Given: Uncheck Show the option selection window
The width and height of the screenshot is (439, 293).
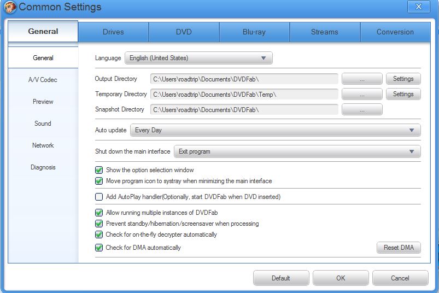Looking at the screenshot, I should [99, 170].
